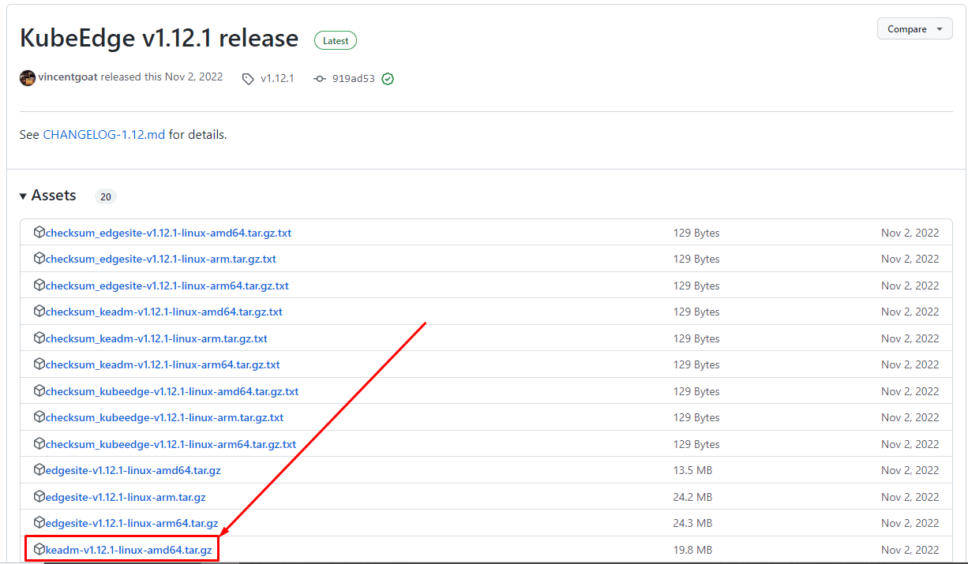The image size is (968, 564).
Task: Click the Latest release badge
Action: click(x=336, y=40)
